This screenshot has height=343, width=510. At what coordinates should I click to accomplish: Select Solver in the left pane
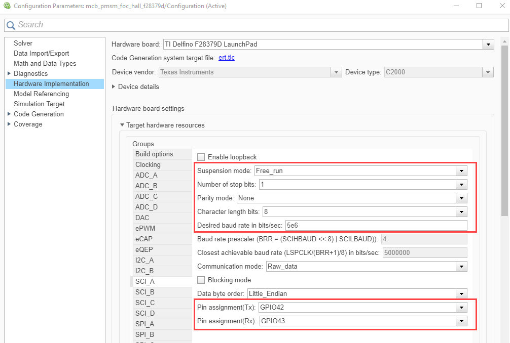(23, 44)
